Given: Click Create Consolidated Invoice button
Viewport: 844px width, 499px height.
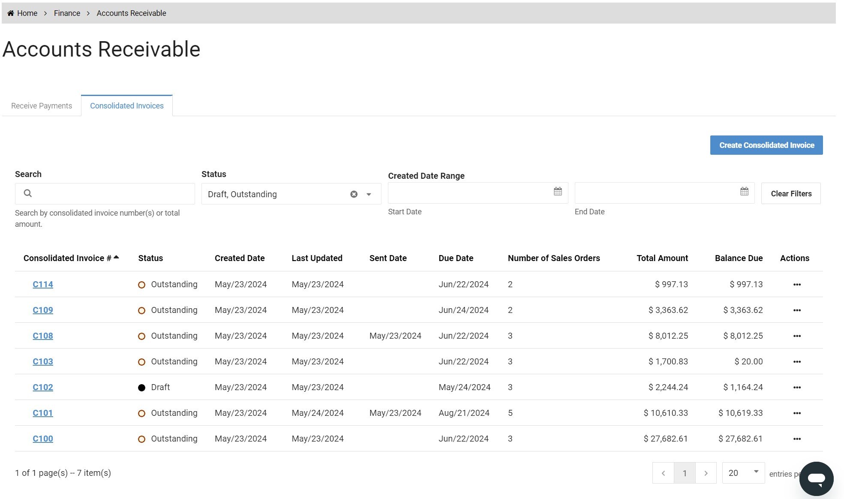Looking at the screenshot, I should 766,145.
